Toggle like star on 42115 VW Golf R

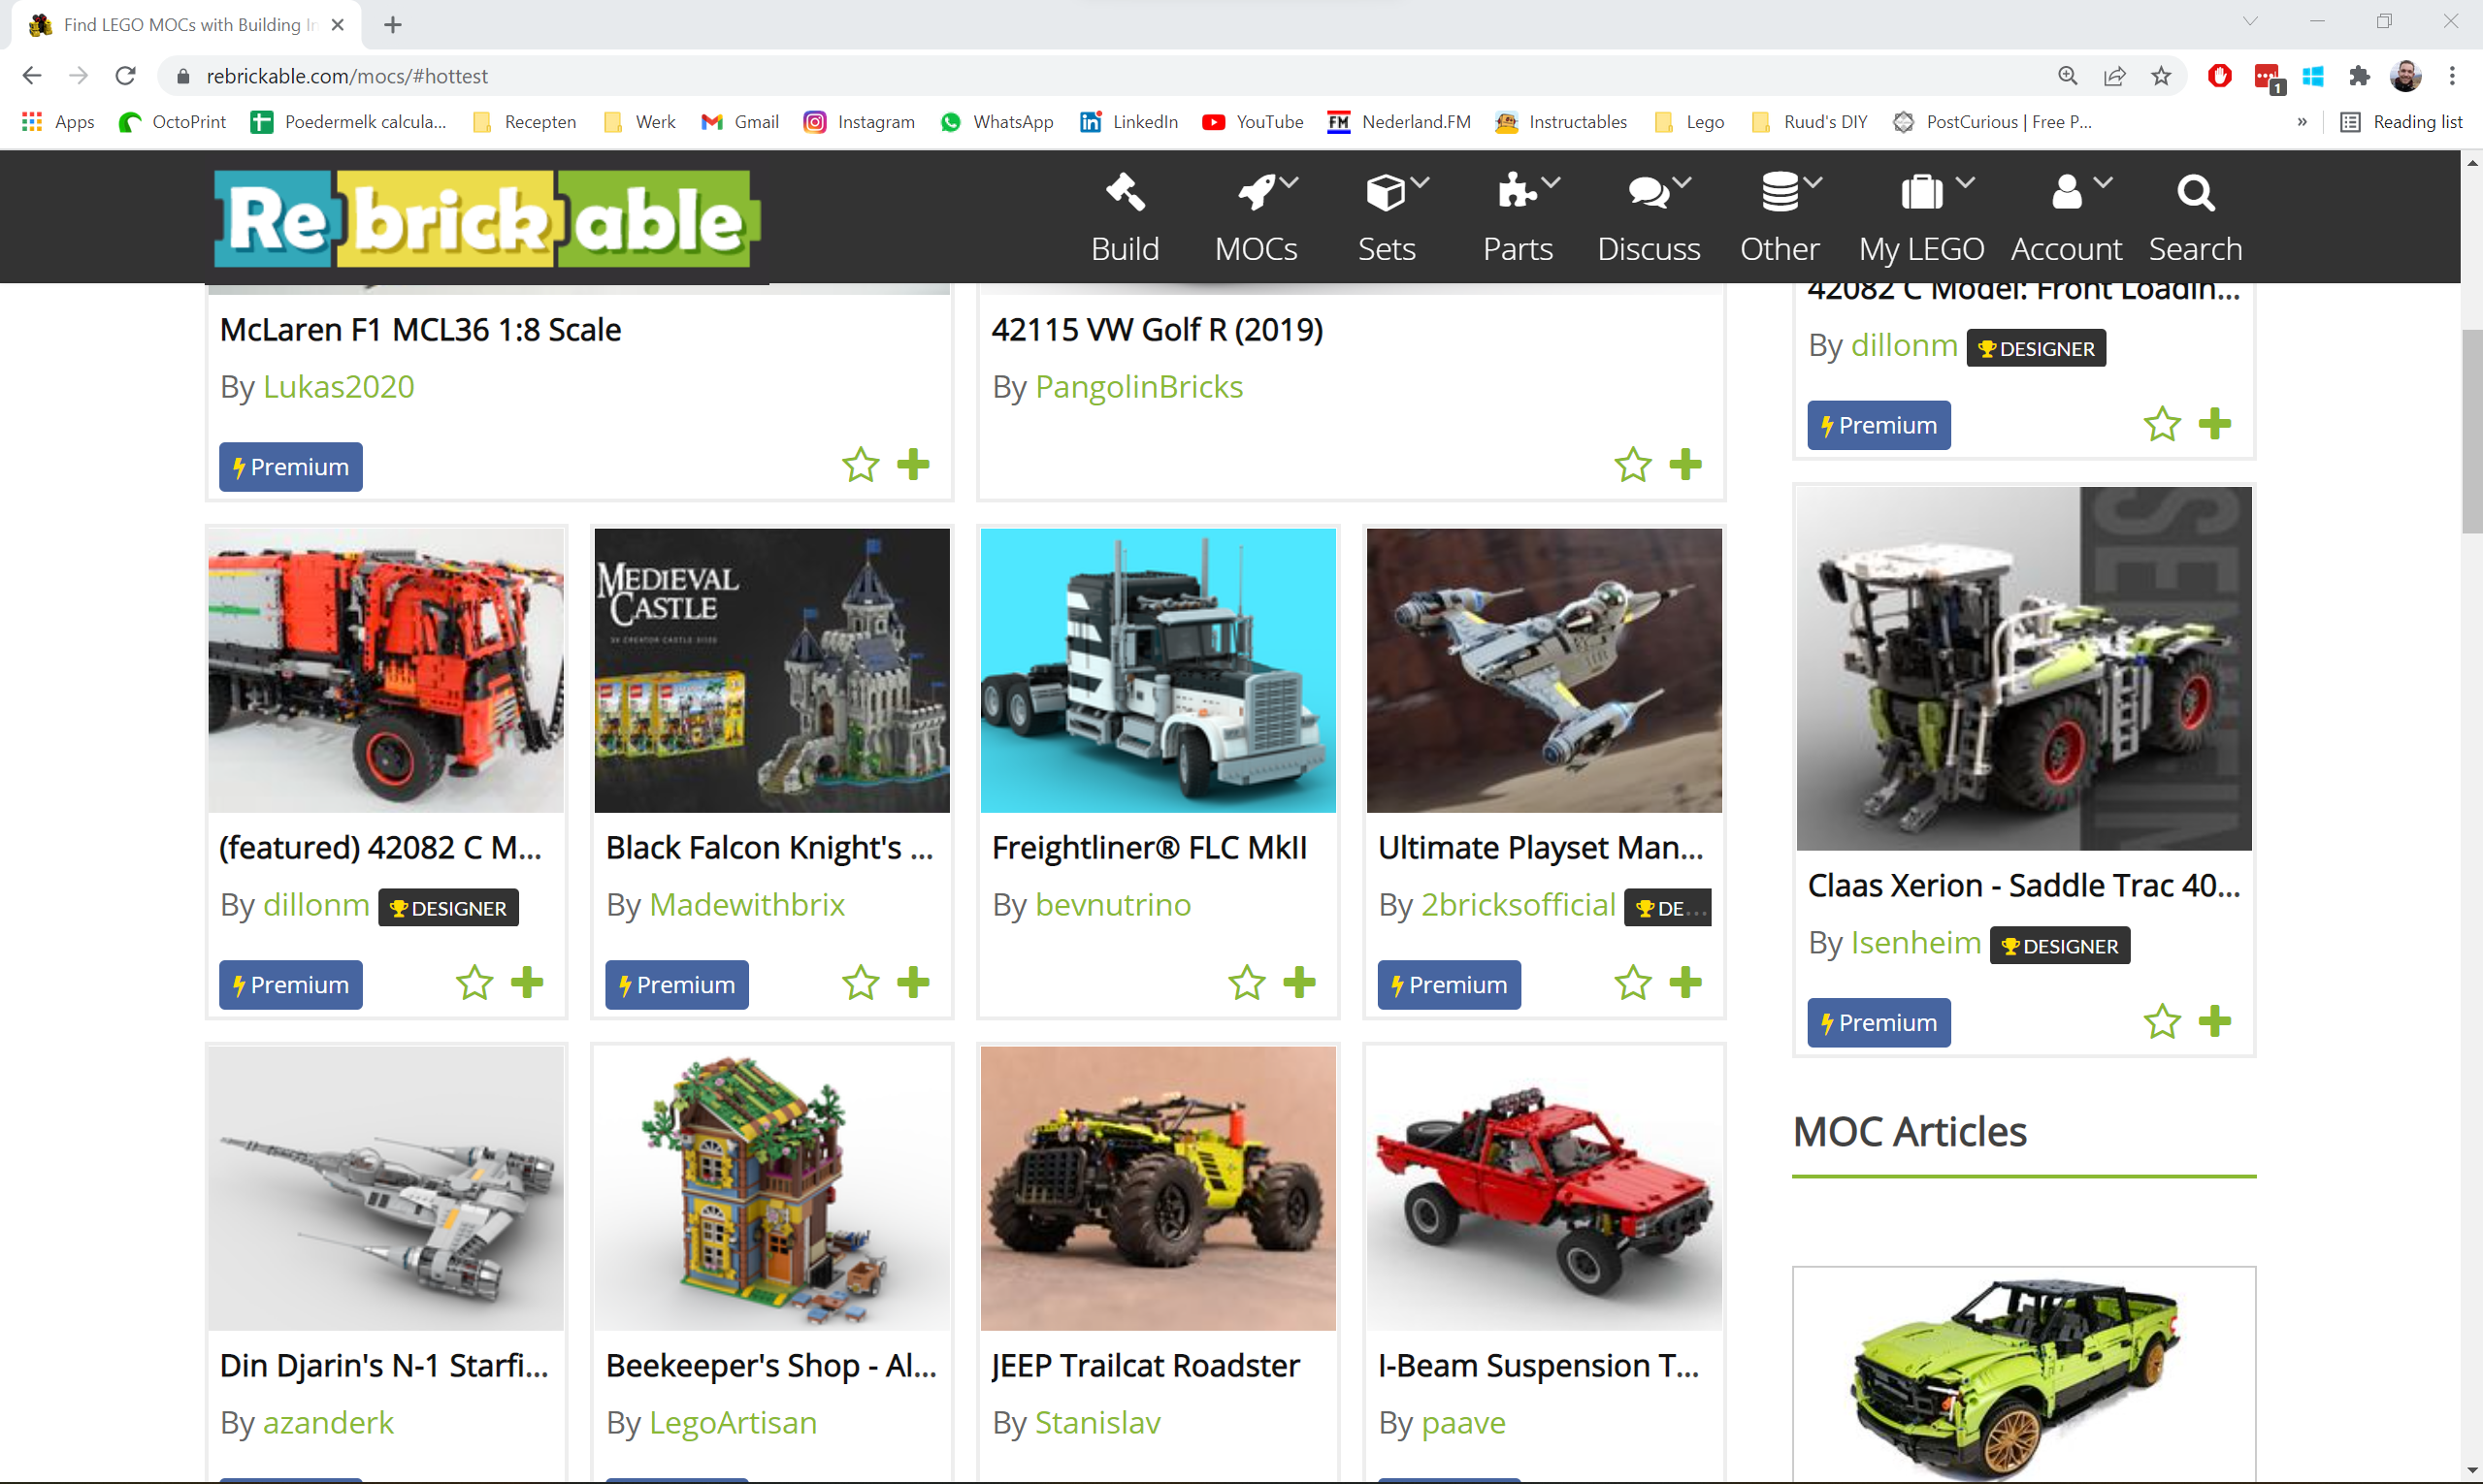(1633, 464)
